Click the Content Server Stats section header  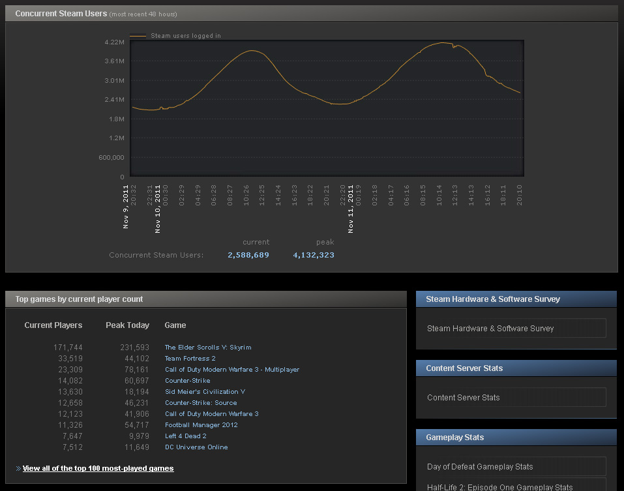(516, 368)
